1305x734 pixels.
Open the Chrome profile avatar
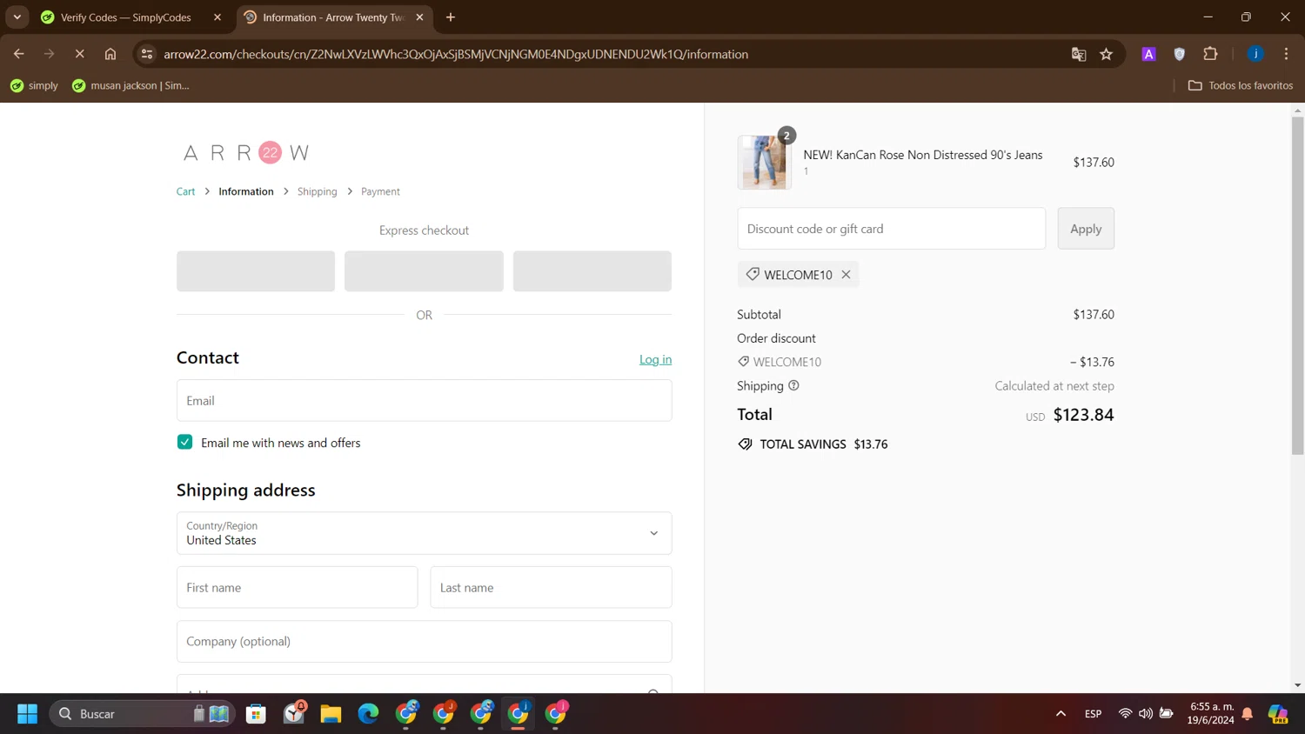click(1255, 54)
